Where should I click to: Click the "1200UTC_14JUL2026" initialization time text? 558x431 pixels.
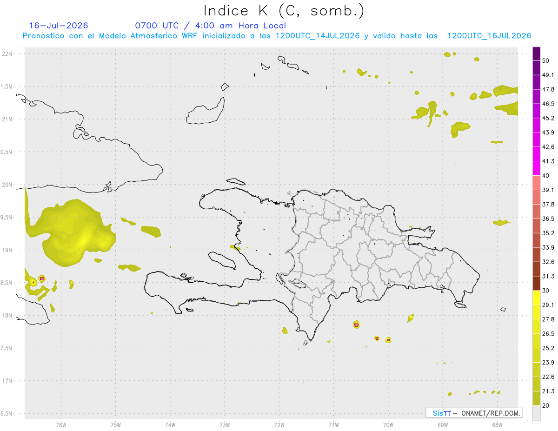click(x=318, y=36)
